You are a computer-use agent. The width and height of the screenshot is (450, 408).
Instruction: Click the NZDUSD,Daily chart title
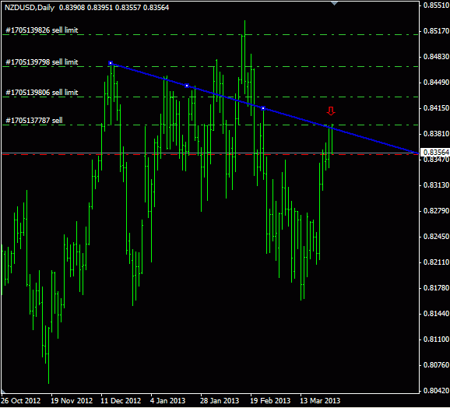[x=30, y=8]
